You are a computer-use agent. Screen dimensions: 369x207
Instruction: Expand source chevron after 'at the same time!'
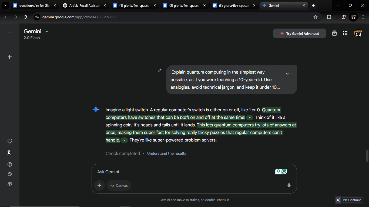pos(250,118)
